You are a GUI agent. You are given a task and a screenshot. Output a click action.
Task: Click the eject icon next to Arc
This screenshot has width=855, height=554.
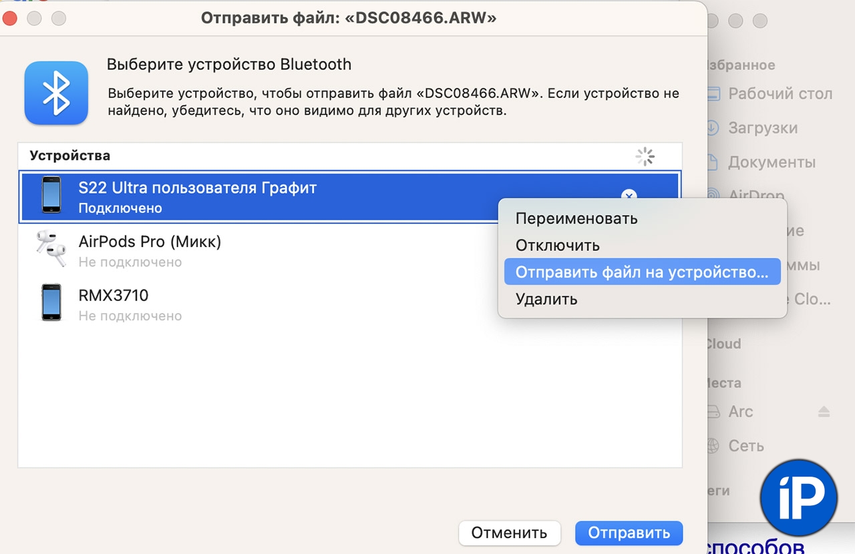click(x=824, y=412)
